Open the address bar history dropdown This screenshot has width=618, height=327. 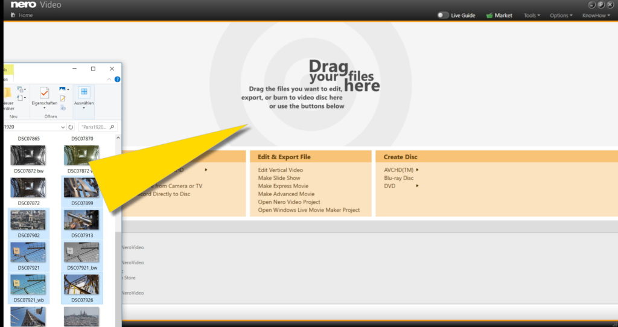[63, 127]
